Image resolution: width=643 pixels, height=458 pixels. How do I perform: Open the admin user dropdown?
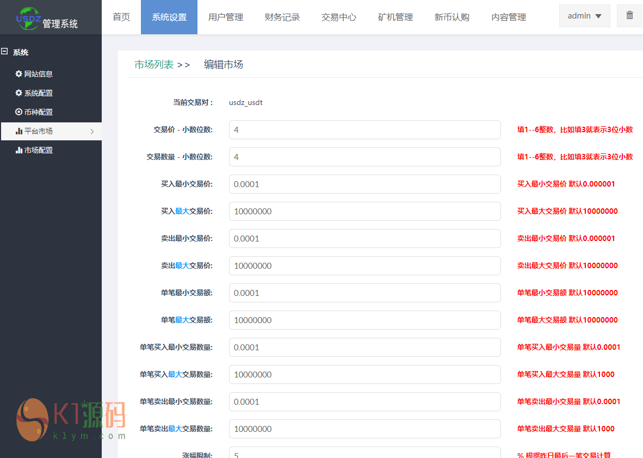pyautogui.click(x=584, y=16)
